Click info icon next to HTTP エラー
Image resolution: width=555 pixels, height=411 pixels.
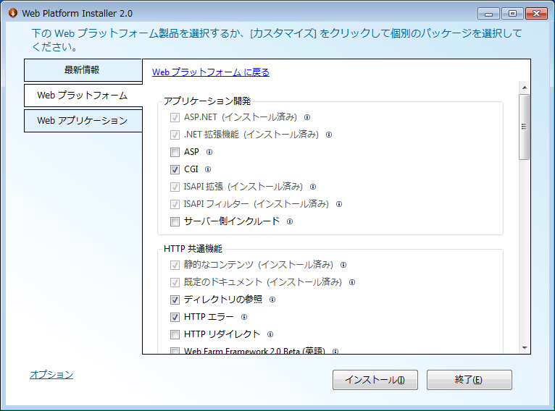pyautogui.click(x=244, y=317)
